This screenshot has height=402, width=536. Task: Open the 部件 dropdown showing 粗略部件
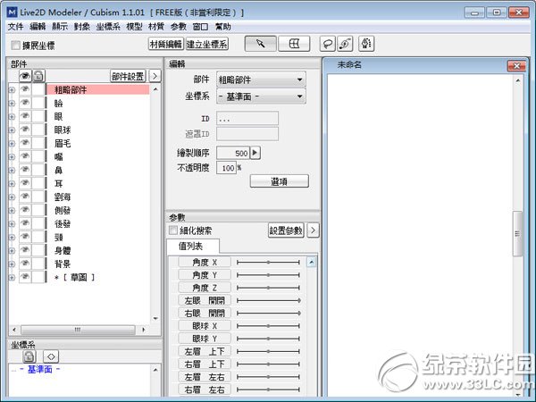point(261,80)
